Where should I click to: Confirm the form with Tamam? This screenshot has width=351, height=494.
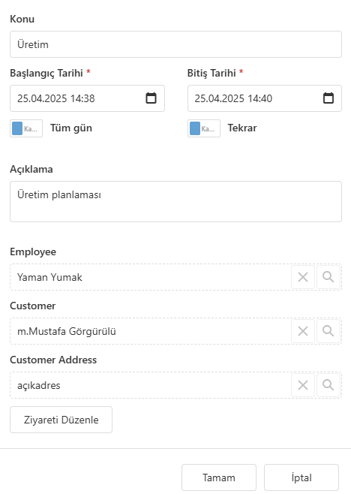click(219, 477)
